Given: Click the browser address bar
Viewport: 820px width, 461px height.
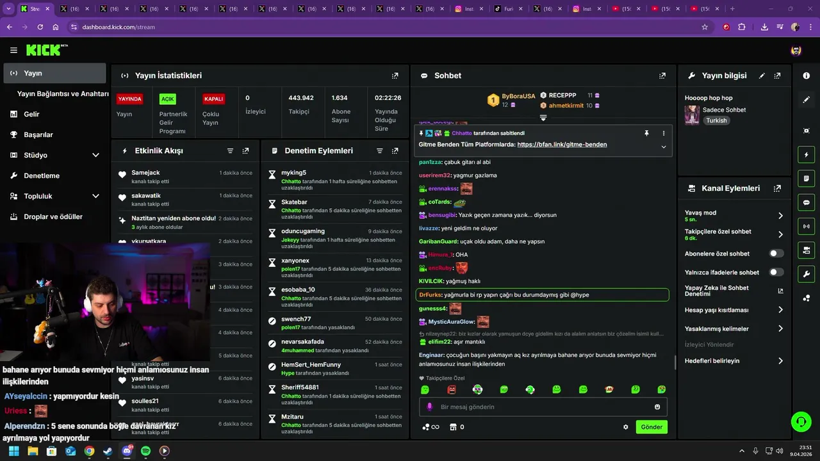Looking at the screenshot, I should [x=384, y=27].
